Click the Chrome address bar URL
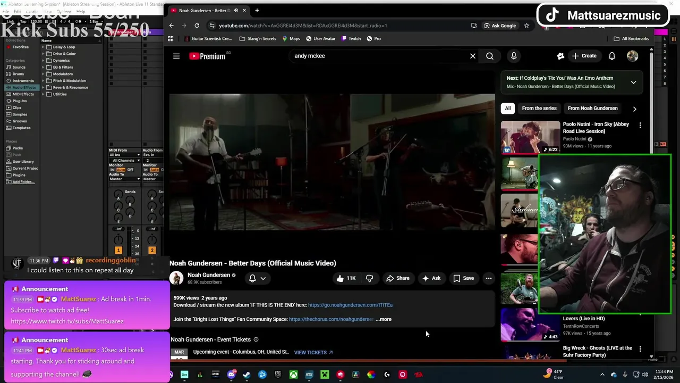Viewport: 680px width, 383px height. tap(303, 26)
